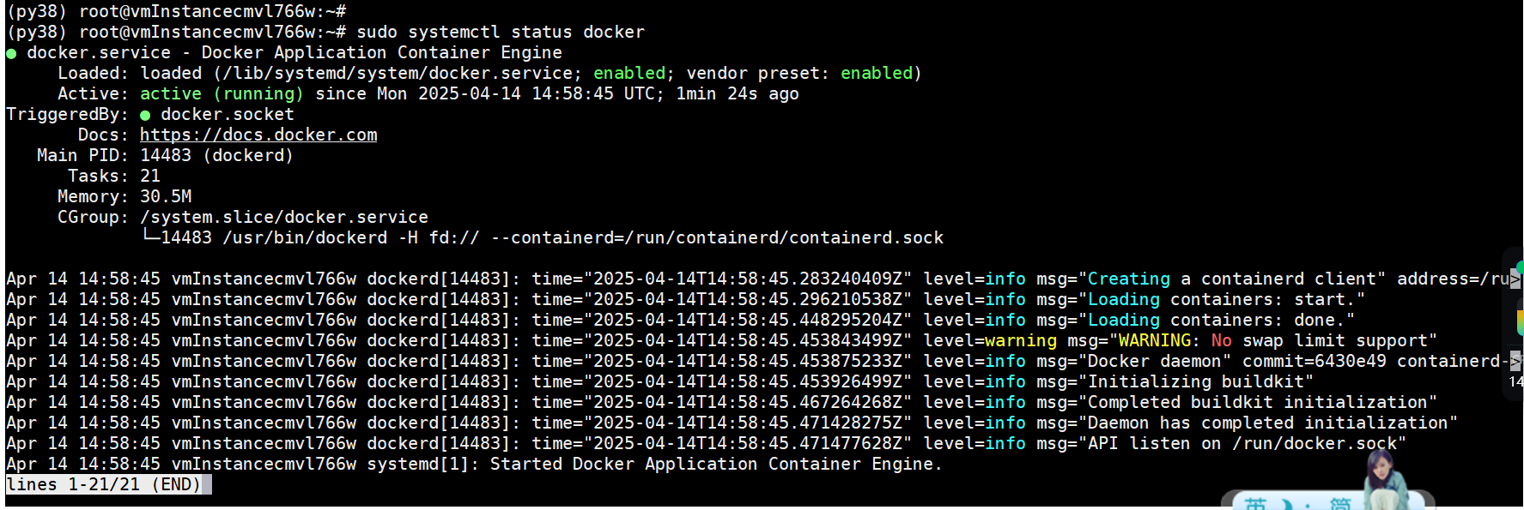Open the https://docs.docker.com link
The width and height of the screenshot is (1524, 510).
[x=258, y=135]
